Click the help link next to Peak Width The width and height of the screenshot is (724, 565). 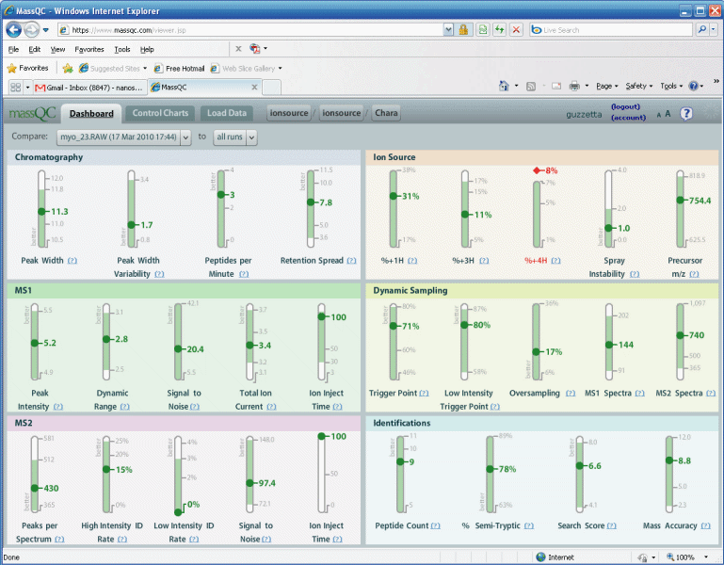pos(72,261)
